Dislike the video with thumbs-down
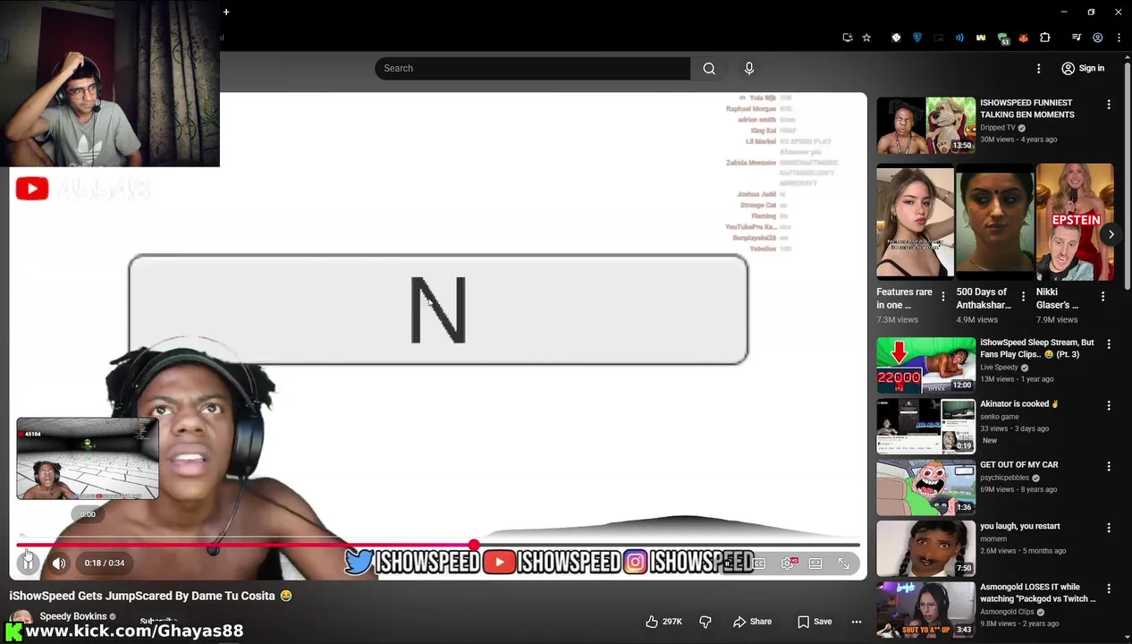Screen dimensions: 1132x644 pyautogui.click(x=705, y=622)
